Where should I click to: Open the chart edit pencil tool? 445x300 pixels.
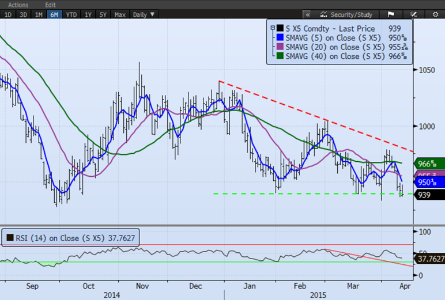click(x=413, y=14)
